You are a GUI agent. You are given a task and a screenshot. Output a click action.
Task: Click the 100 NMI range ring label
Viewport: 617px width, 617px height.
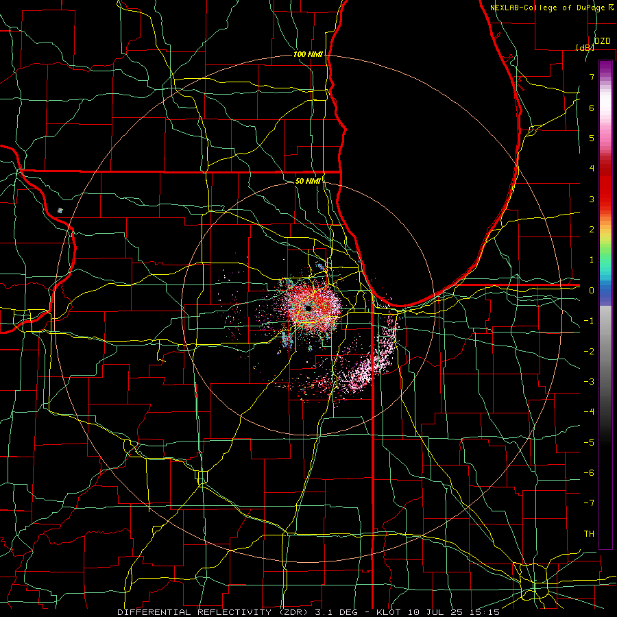point(308,54)
